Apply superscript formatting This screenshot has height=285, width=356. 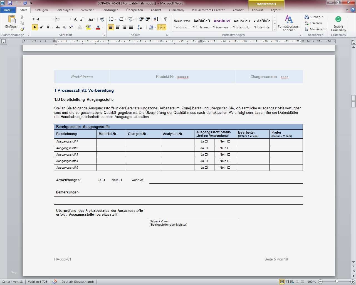pos(71,27)
